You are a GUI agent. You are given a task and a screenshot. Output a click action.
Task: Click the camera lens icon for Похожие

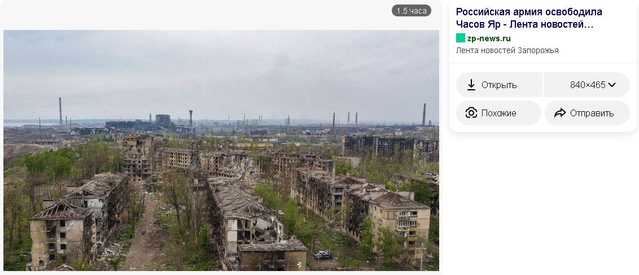pos(471,113)
